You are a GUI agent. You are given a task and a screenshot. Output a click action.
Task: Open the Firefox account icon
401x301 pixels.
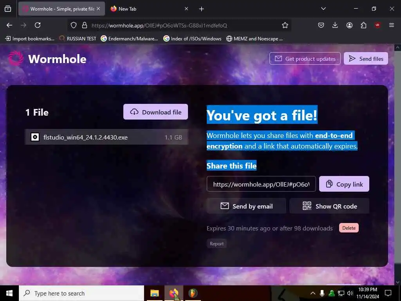click(x=349, y=25)
